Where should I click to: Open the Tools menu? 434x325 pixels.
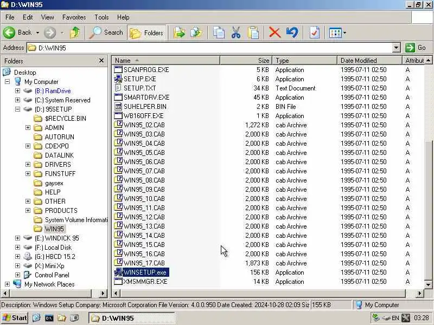pos(101,17)
